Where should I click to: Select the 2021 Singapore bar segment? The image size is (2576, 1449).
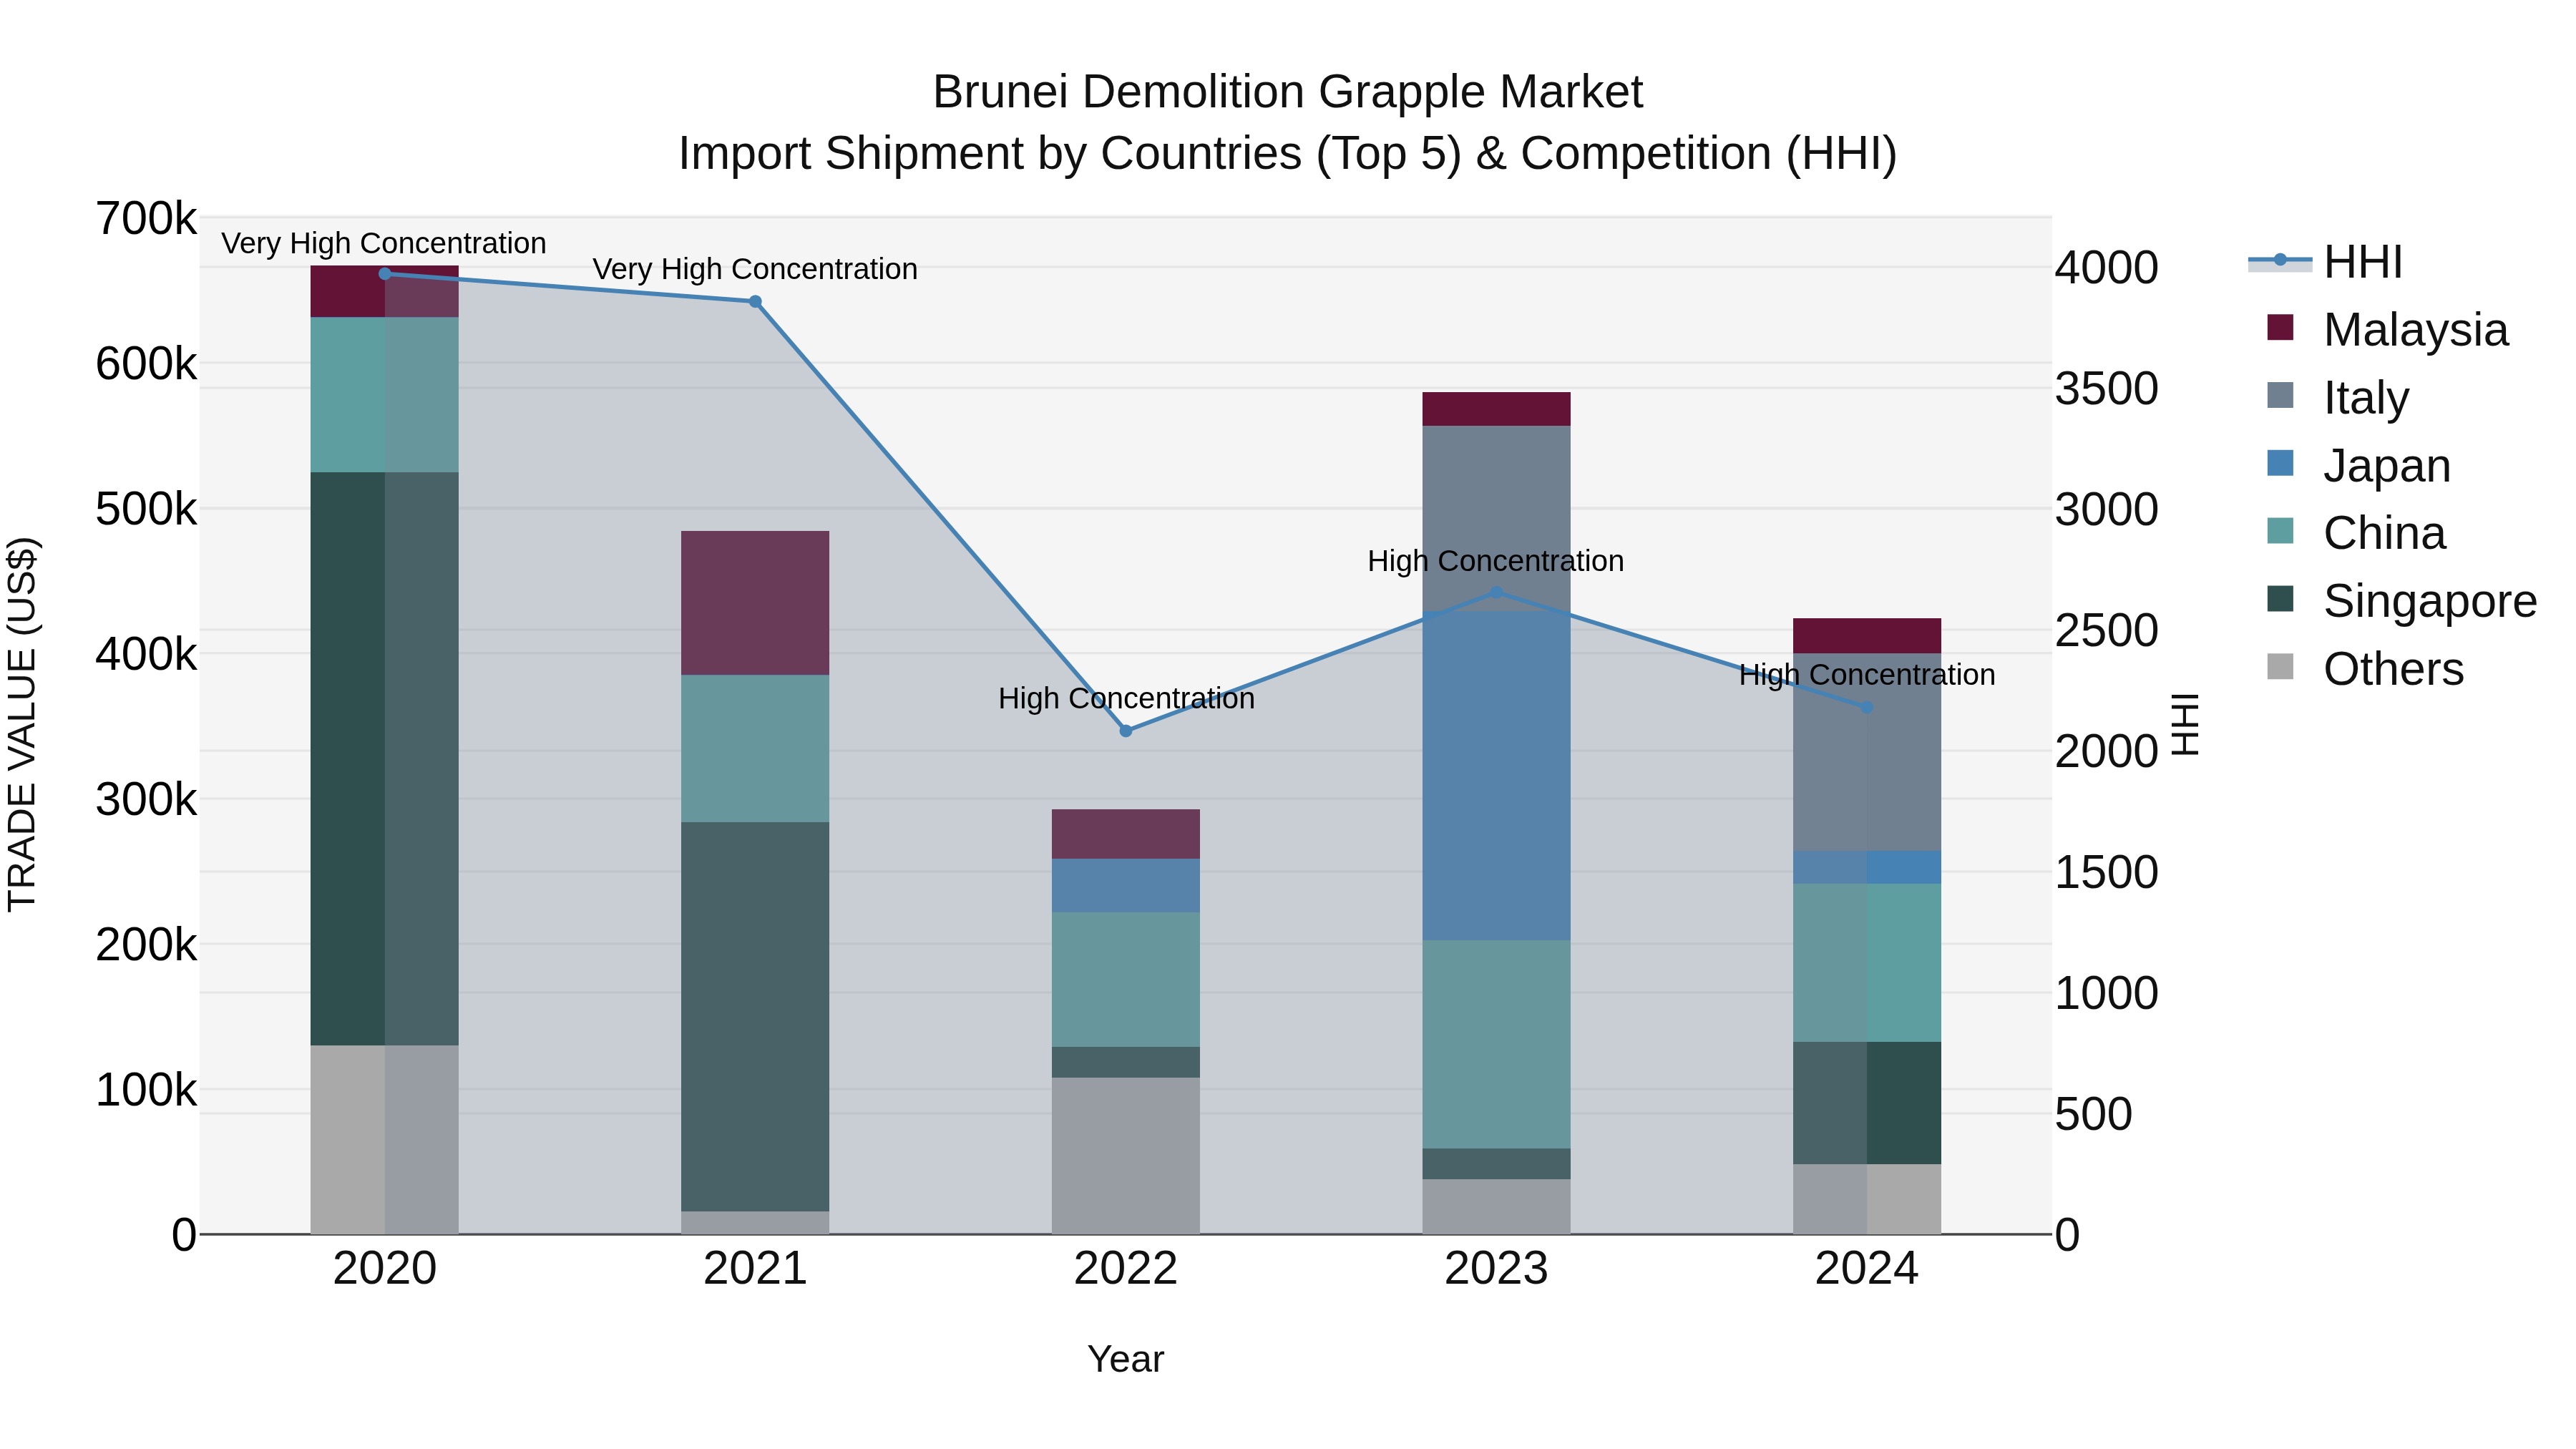[755, 1017]
